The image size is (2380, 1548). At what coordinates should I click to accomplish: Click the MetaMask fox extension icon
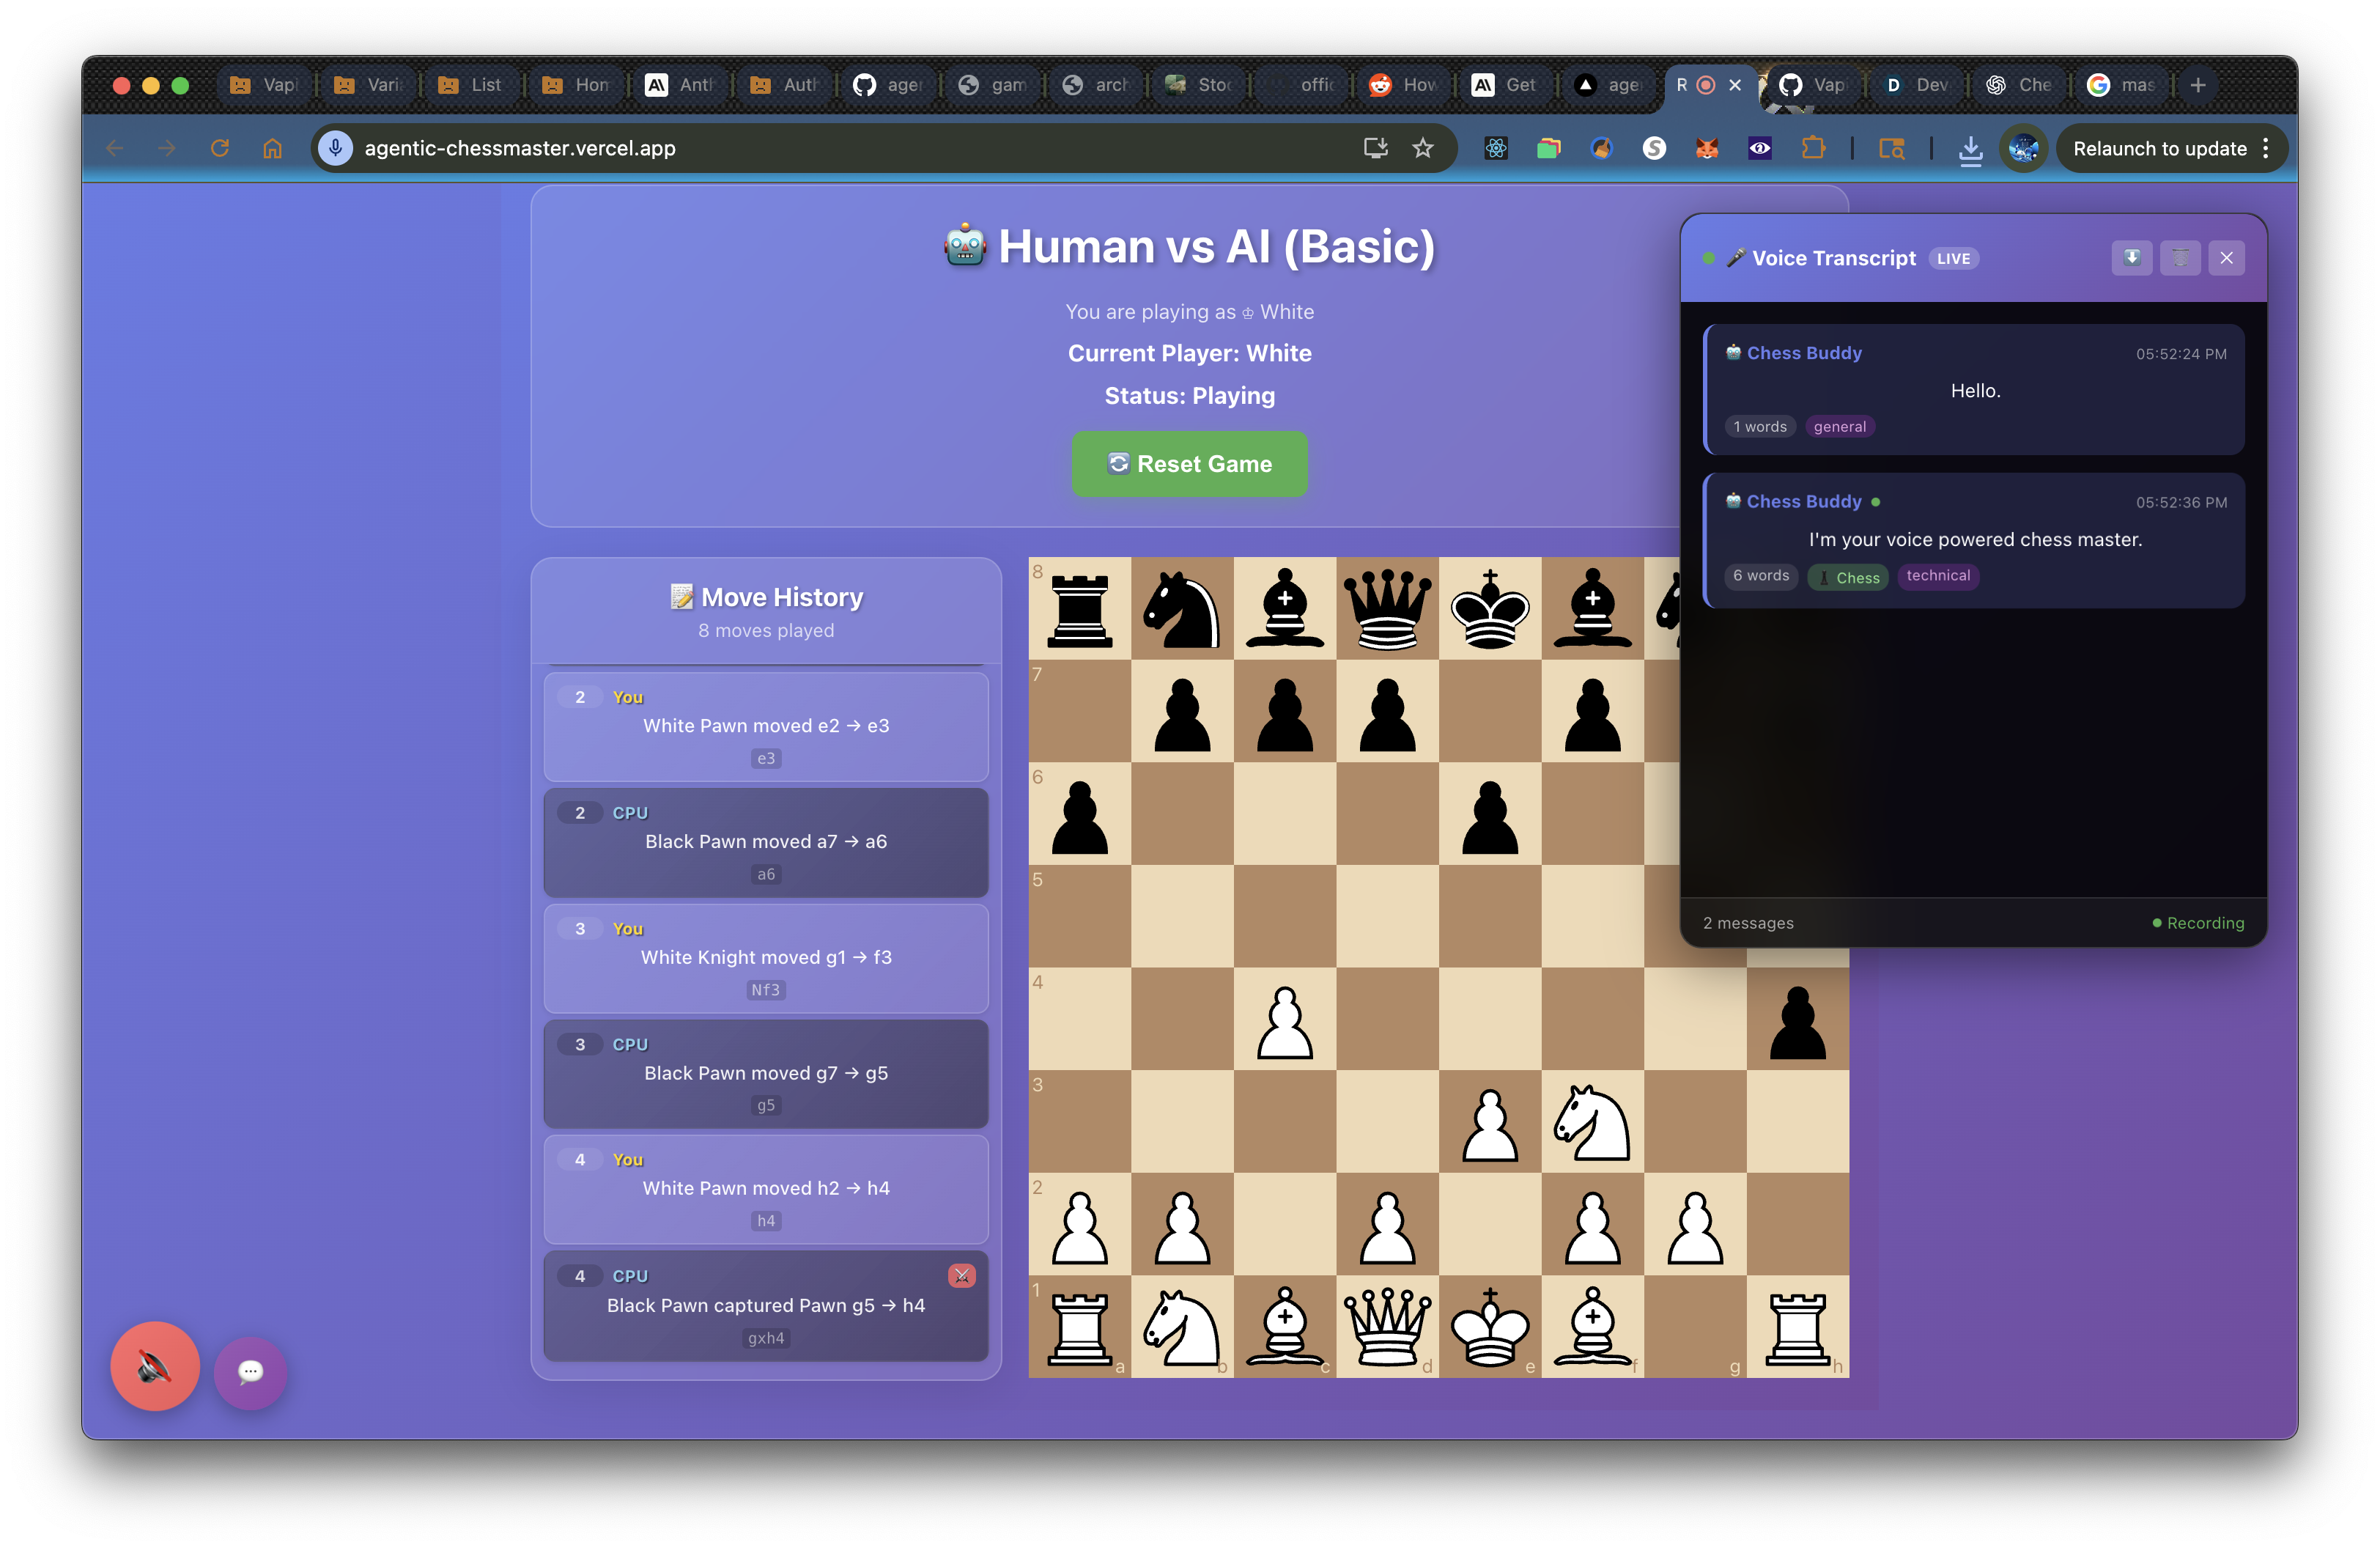[x=1707, y=148]
